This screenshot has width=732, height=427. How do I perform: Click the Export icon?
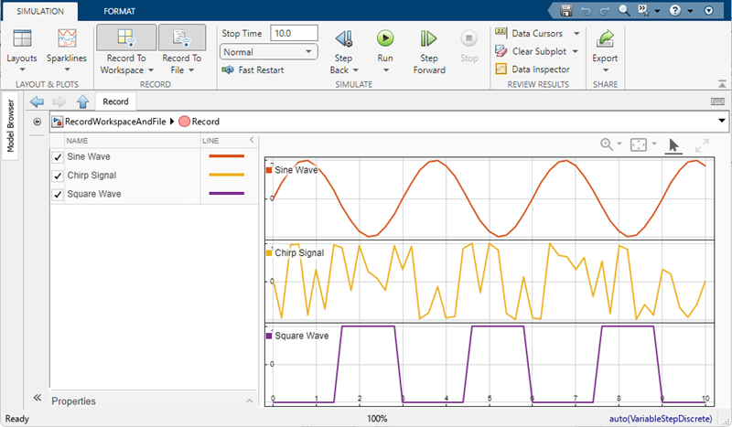[x=605, y=38]
